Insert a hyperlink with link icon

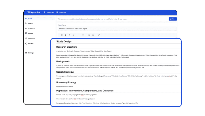99,35
